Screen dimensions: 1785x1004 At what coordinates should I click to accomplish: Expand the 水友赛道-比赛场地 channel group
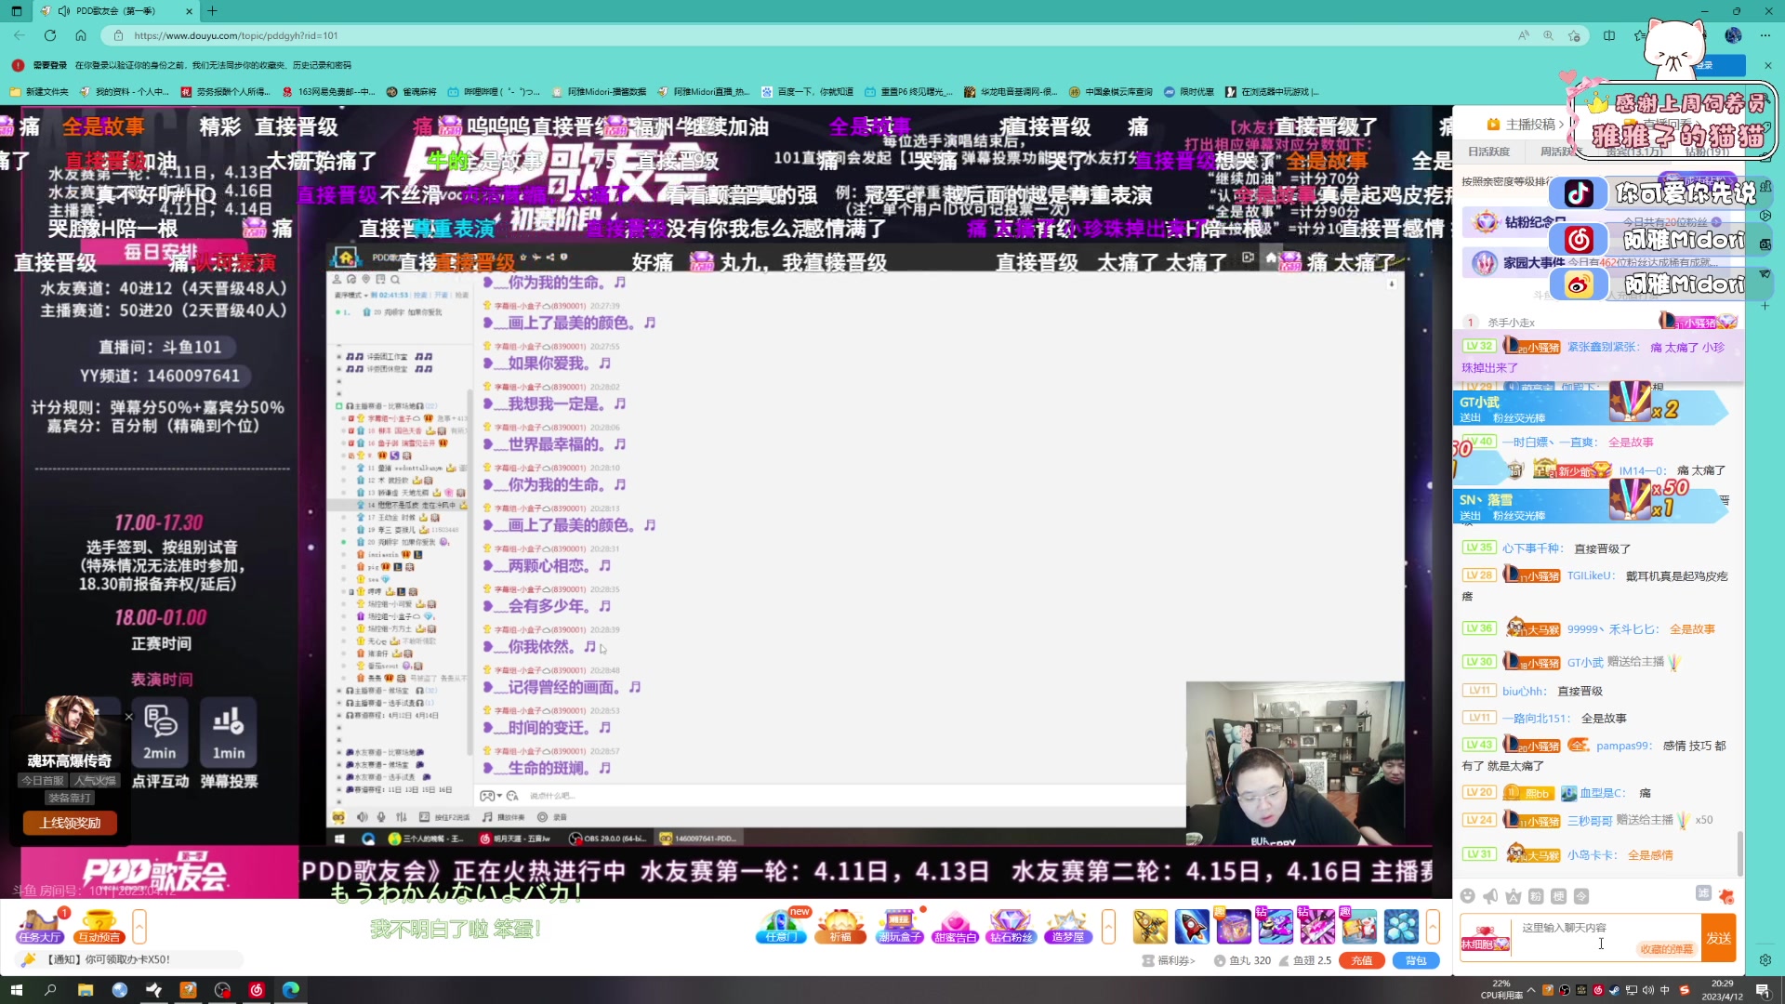click(x=338, y=752)
